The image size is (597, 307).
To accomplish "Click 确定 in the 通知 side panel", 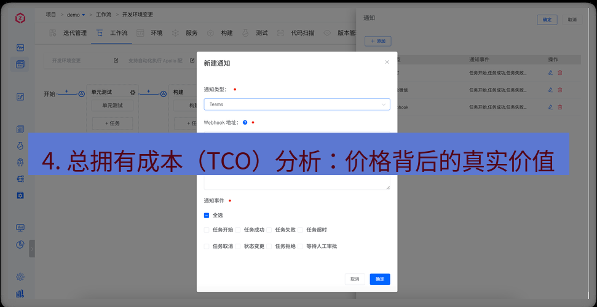I will (x=547, y=20).
